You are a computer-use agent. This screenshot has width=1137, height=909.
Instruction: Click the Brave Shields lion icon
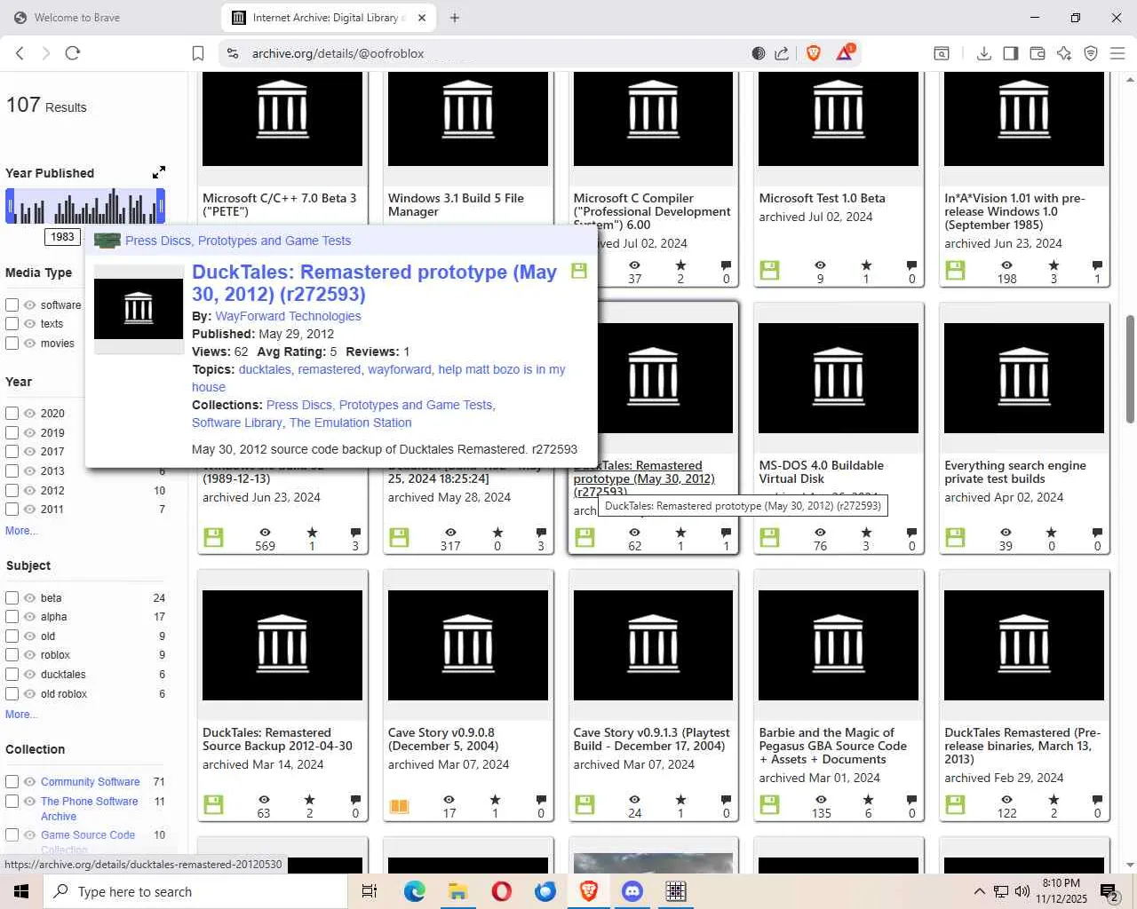[x=813, y=53]
